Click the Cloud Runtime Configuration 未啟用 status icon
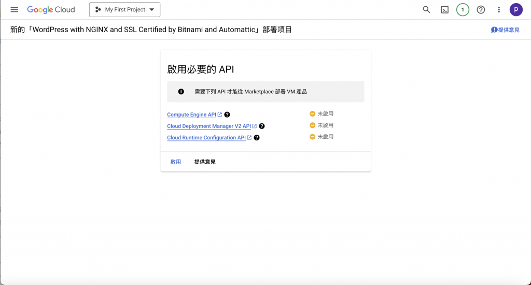Image resolution: width=531 pixels, height=285 pixels. click(x=312, y=137)
